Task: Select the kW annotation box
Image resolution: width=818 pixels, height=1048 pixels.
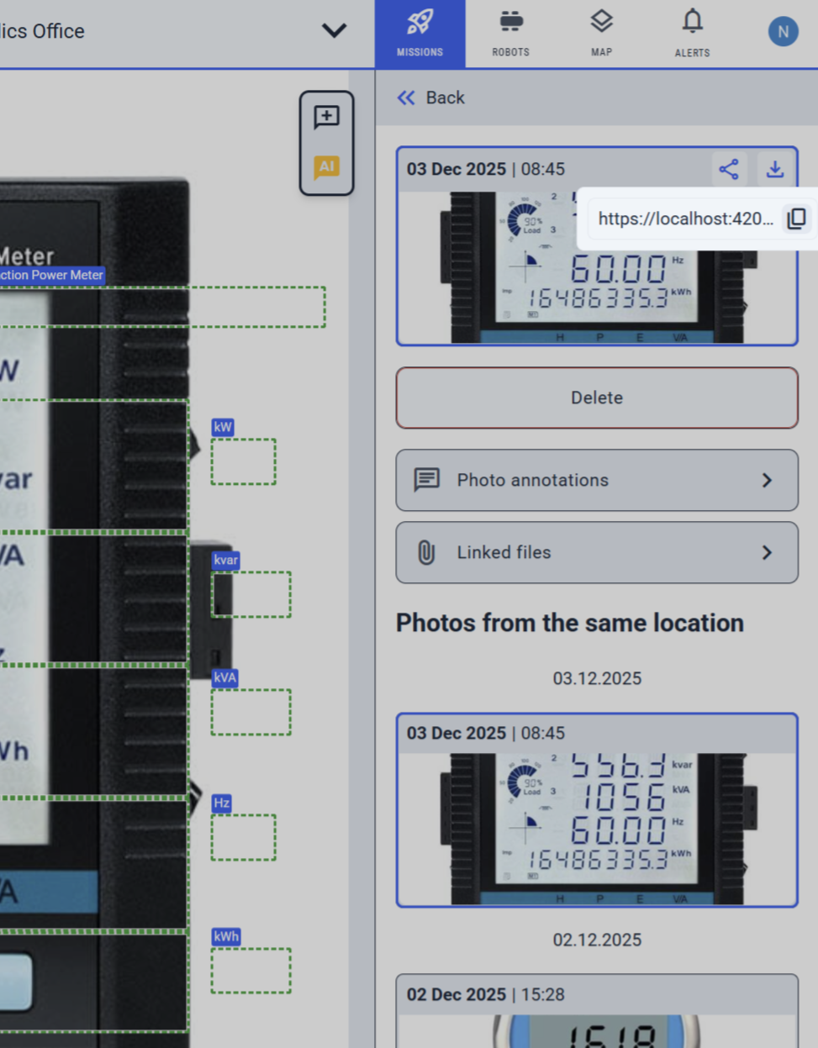Action: tap(243, 461)
